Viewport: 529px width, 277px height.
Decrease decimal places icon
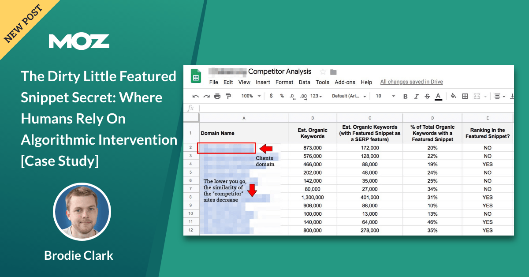coord(292,96)
